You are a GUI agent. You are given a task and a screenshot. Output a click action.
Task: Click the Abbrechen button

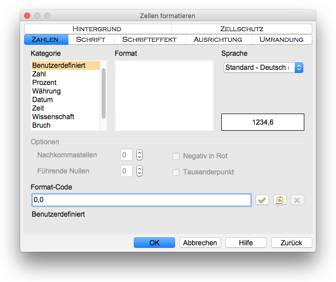click(200, 243)
